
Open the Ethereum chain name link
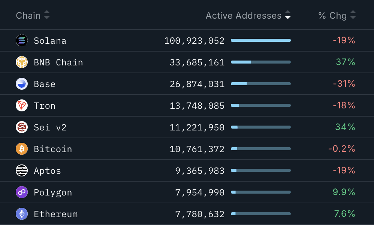point(56,214)
